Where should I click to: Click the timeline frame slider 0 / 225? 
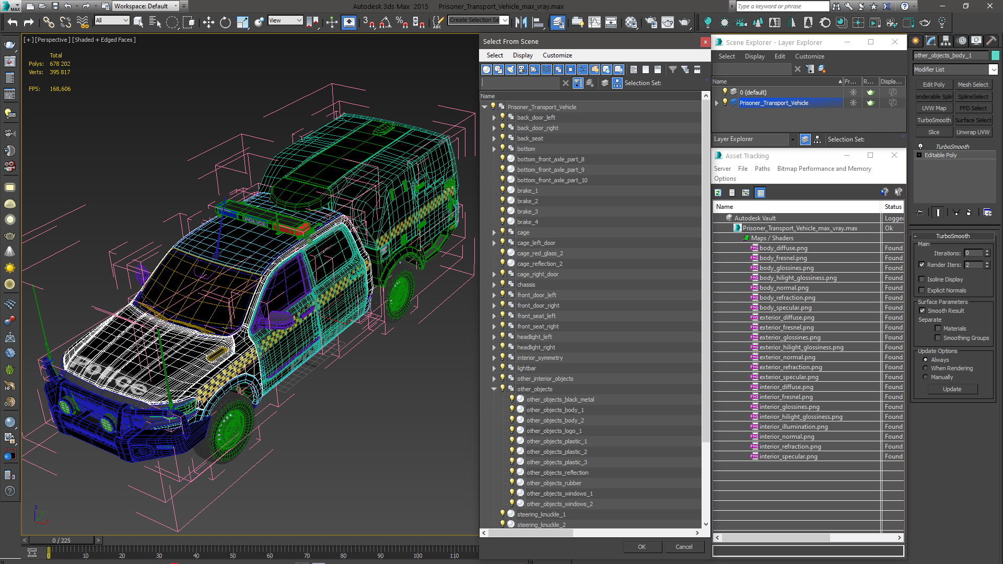[x=62, y=540]
